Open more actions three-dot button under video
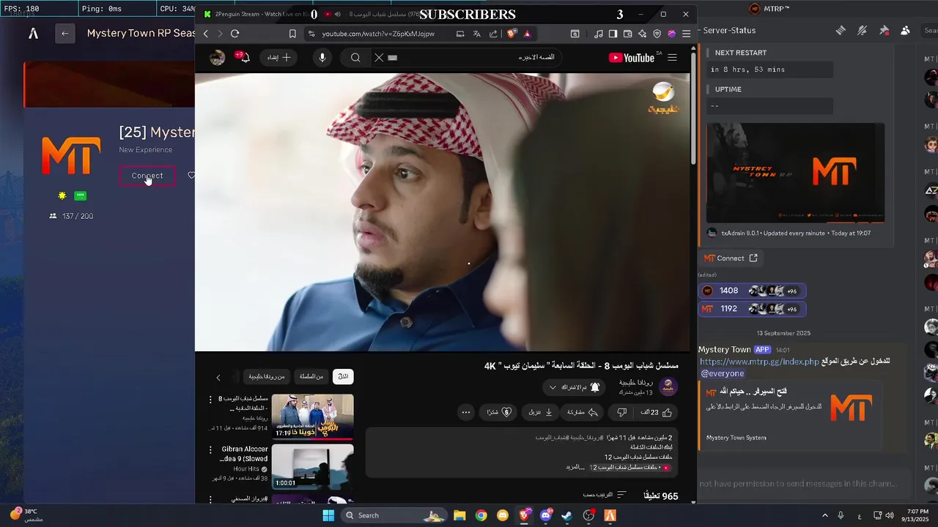Image resolution: width=938 pixels, height=527 pixels. (x=466, y=412)
